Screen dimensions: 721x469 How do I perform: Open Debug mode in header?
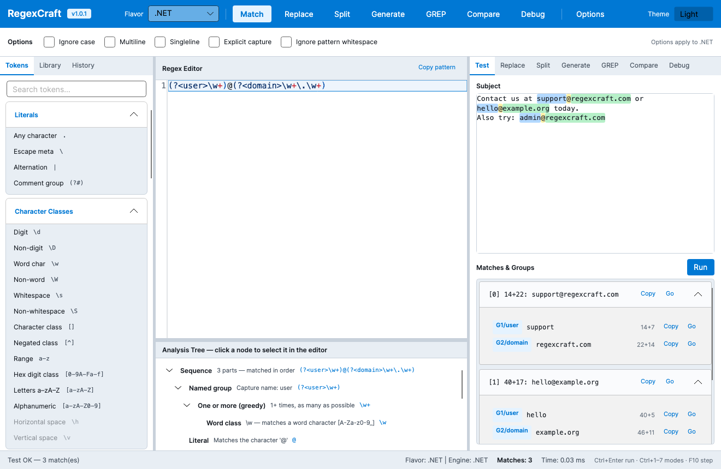click(x=533, y=14)
